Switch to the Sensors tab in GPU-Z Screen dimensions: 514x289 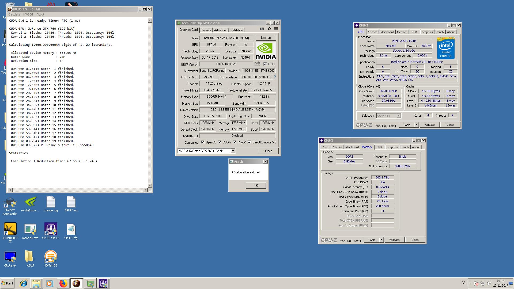pos(206,30)
